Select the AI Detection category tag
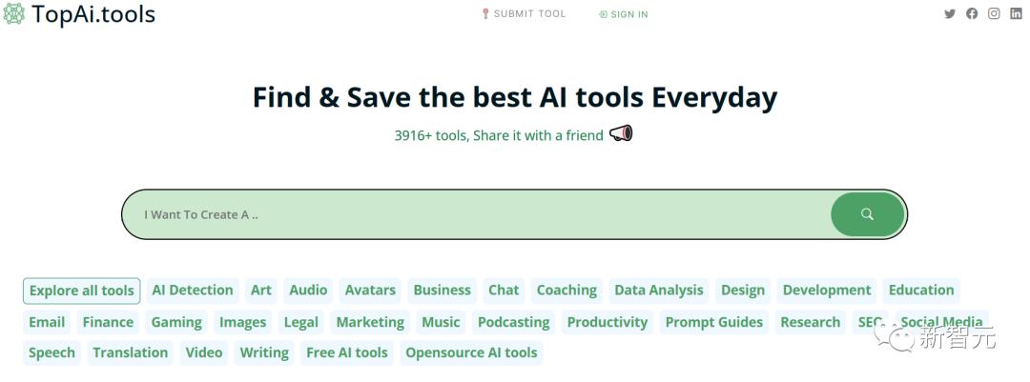1030x382 pixels. coord(193,291)
